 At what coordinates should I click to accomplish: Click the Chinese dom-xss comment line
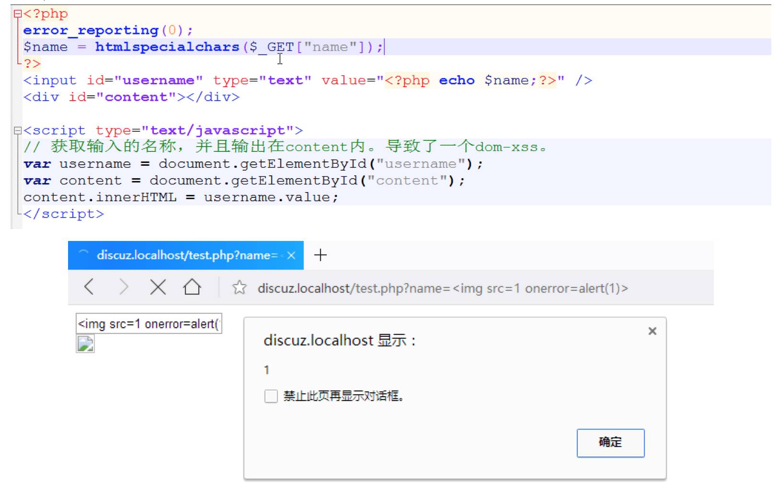[x=285, y=147]
